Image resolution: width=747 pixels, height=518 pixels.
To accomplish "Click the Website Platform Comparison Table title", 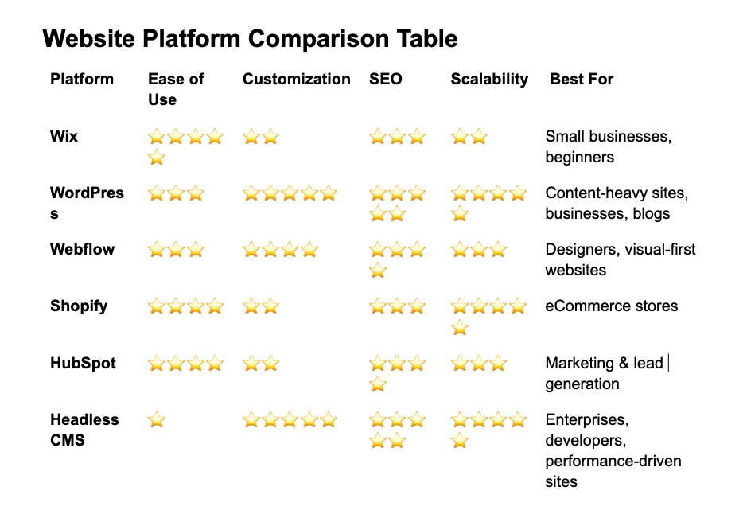I will click(250, 39).
